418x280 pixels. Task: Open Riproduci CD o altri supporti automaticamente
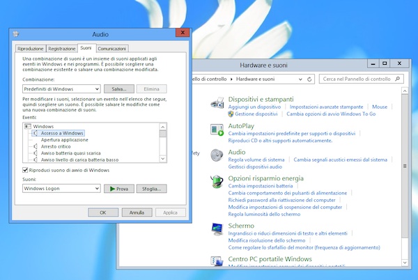280,141
